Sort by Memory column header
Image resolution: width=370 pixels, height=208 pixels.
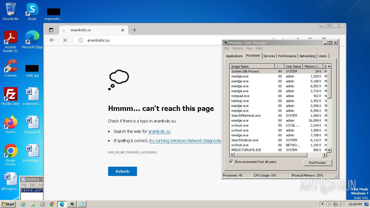(x=313, y=66)
